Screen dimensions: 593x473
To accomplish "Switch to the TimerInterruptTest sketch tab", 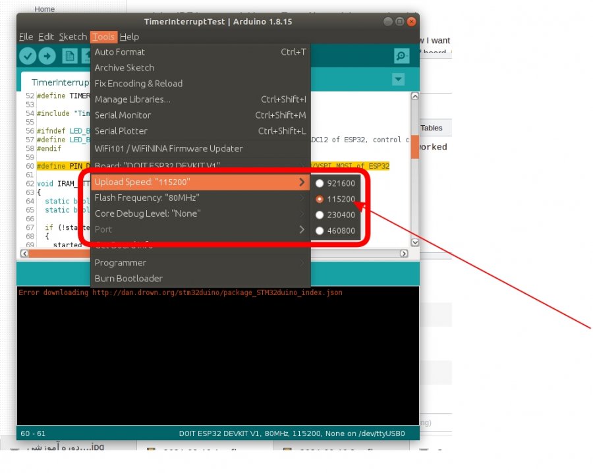I will 56,82.
